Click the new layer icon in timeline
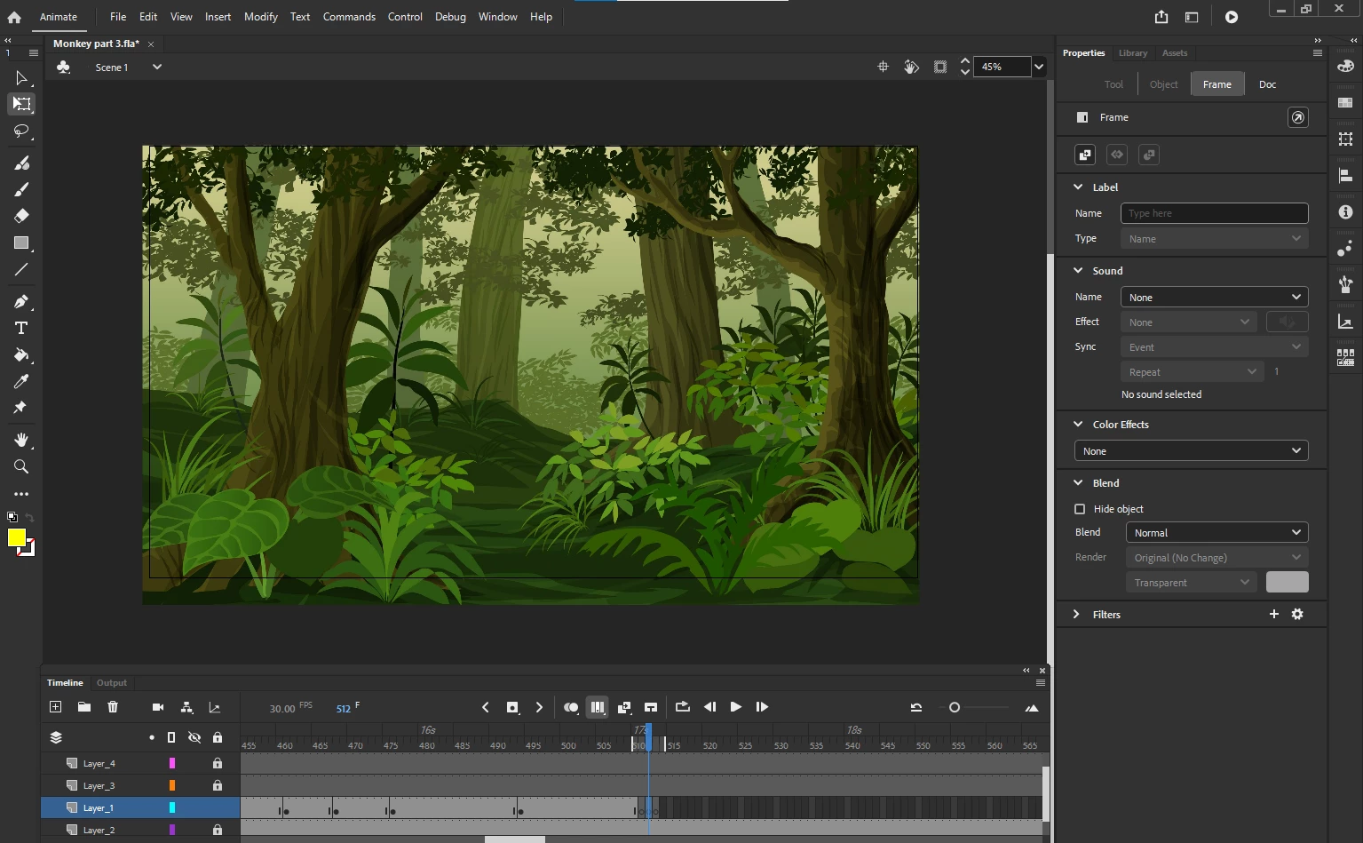 click(x=56, y=707)
